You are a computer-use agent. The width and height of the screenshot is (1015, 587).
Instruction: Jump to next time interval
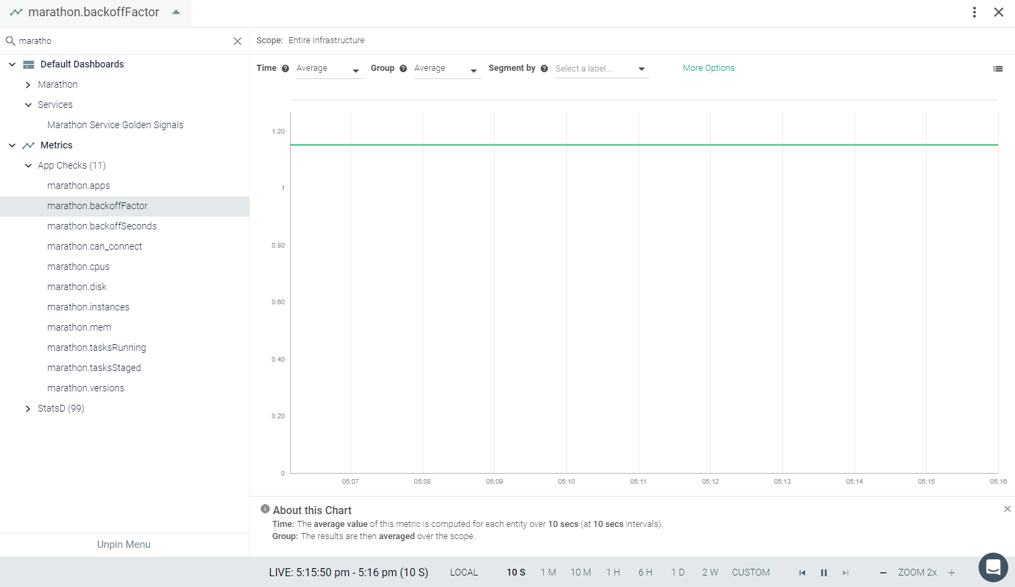coord(846,573)
